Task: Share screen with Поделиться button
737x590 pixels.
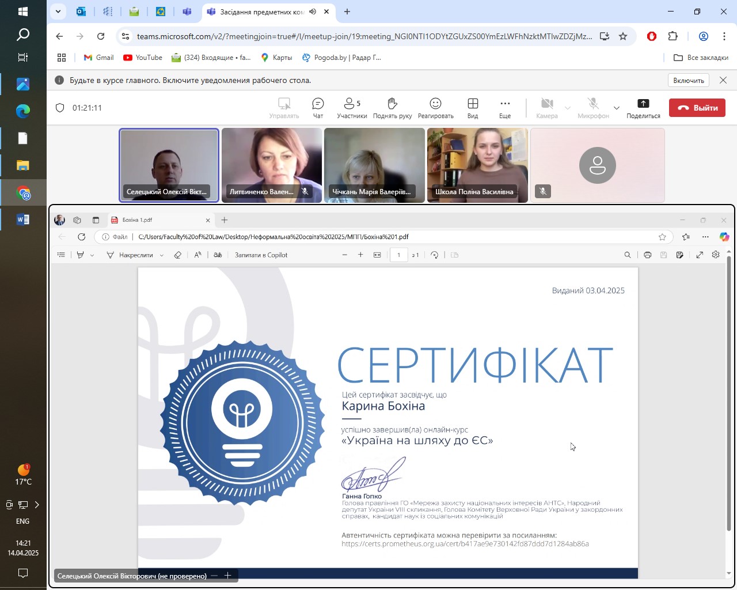Action: (643, 108)
